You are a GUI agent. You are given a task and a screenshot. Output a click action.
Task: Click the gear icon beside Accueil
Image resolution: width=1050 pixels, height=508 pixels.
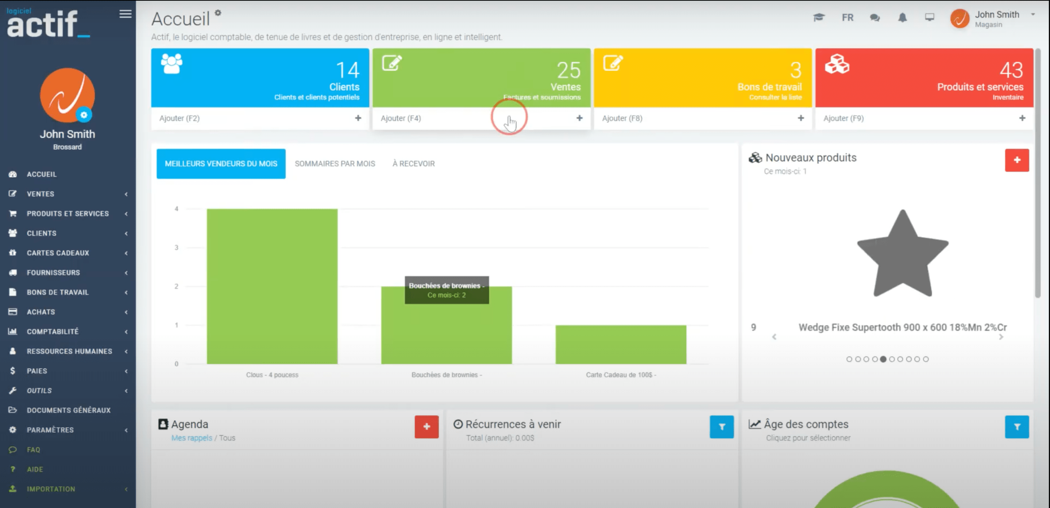click(218, 13)
